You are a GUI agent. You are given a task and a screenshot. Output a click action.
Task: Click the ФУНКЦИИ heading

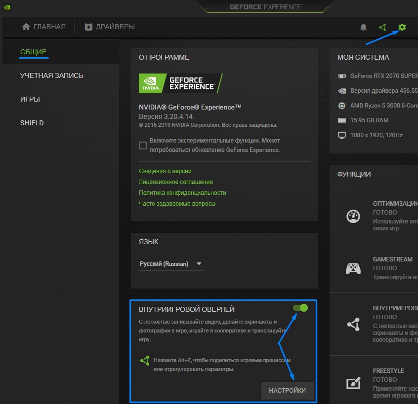click(x=354, y=174)
